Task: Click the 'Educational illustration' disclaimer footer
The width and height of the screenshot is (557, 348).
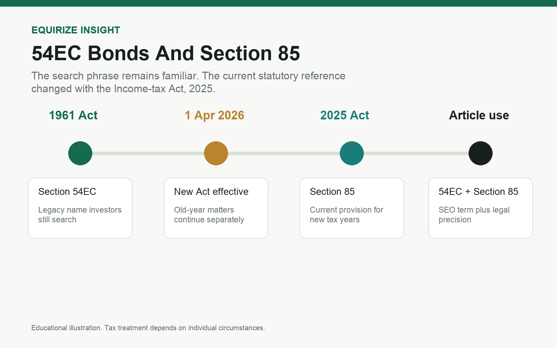Action: click(148, 328)
